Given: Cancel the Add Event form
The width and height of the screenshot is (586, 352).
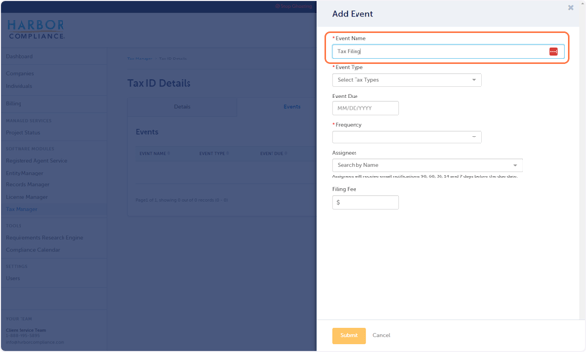Looking at the screenshot, I should coord(381,335).
